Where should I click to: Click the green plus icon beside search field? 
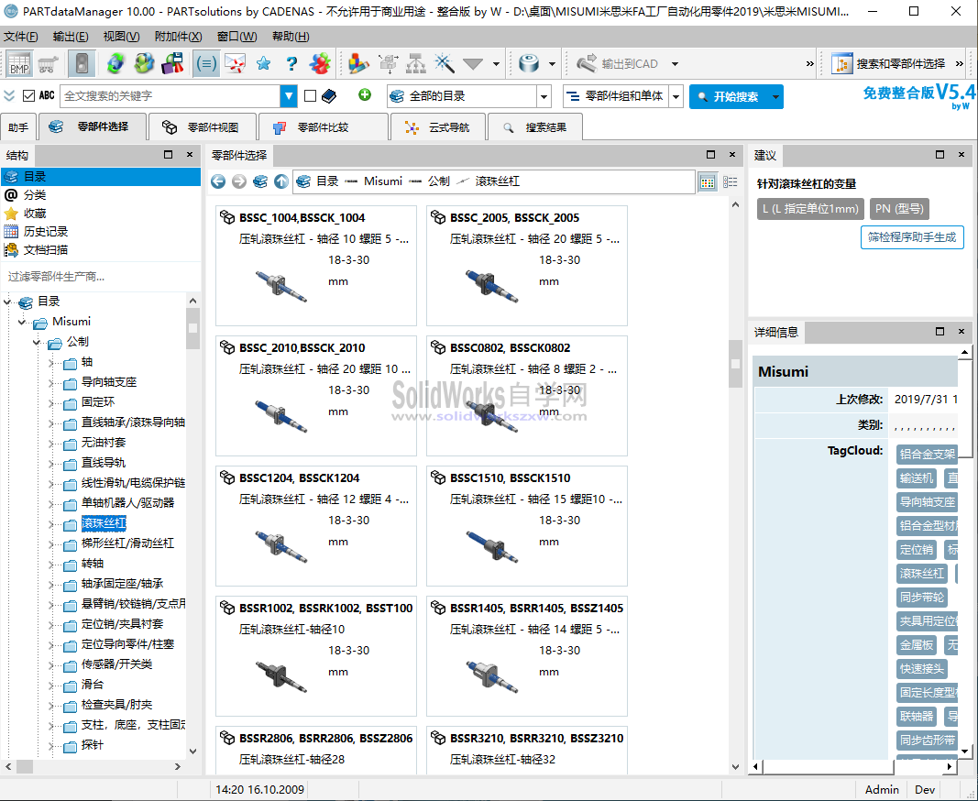coord(364,94)
